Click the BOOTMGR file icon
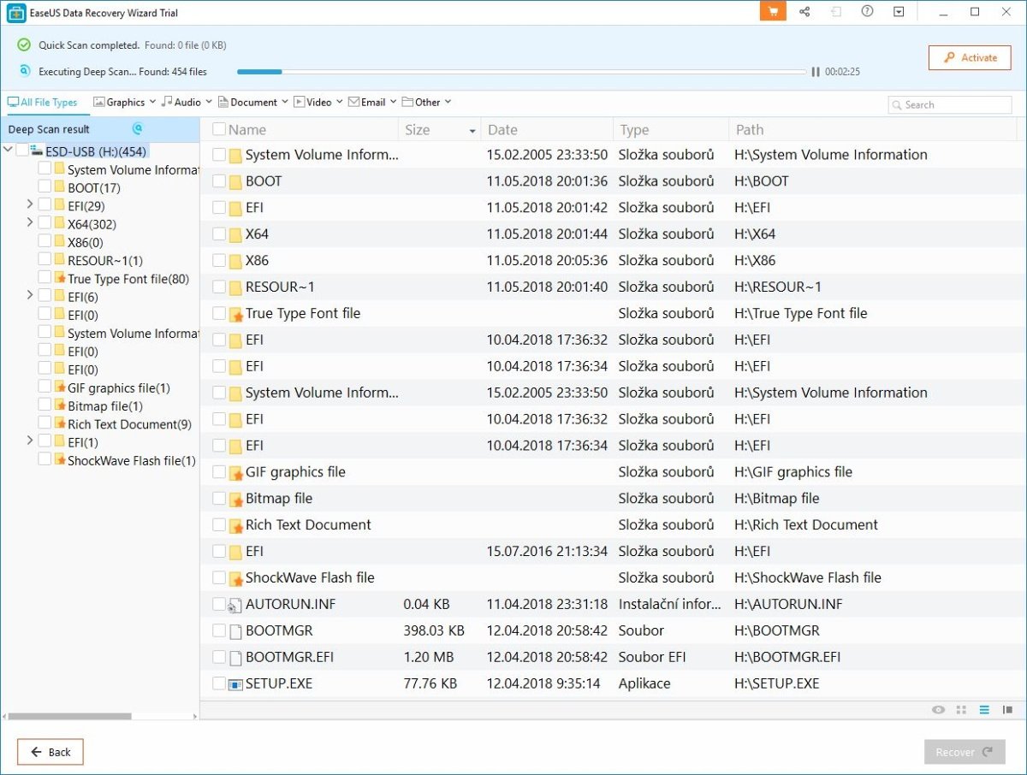 click(x=235, y=631)
